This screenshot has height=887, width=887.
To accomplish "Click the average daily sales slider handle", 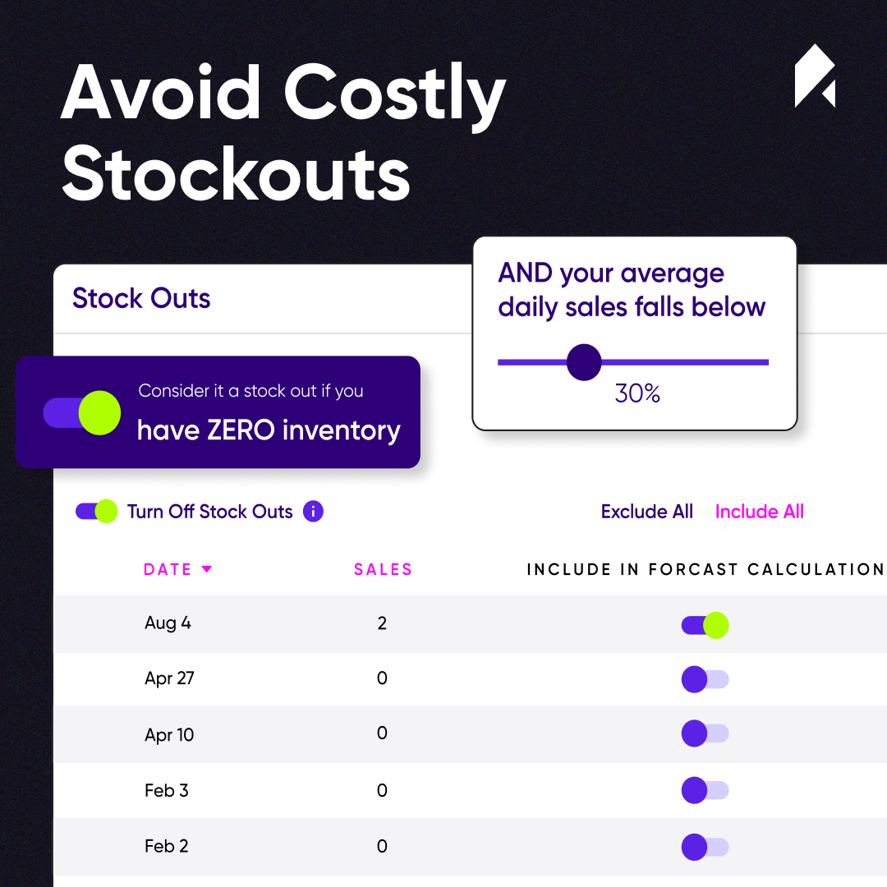I will (x=584, y=362).
